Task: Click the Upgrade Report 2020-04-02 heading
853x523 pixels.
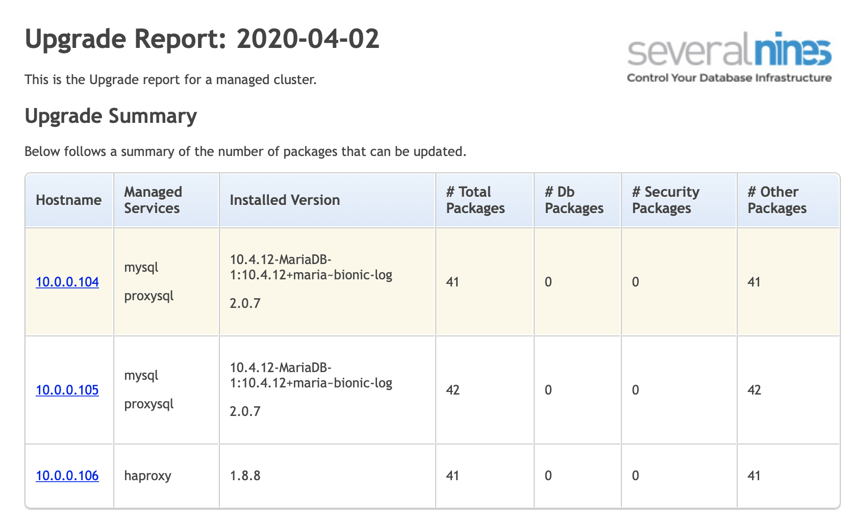Action: pyautogui.click(x=202, y=39)
